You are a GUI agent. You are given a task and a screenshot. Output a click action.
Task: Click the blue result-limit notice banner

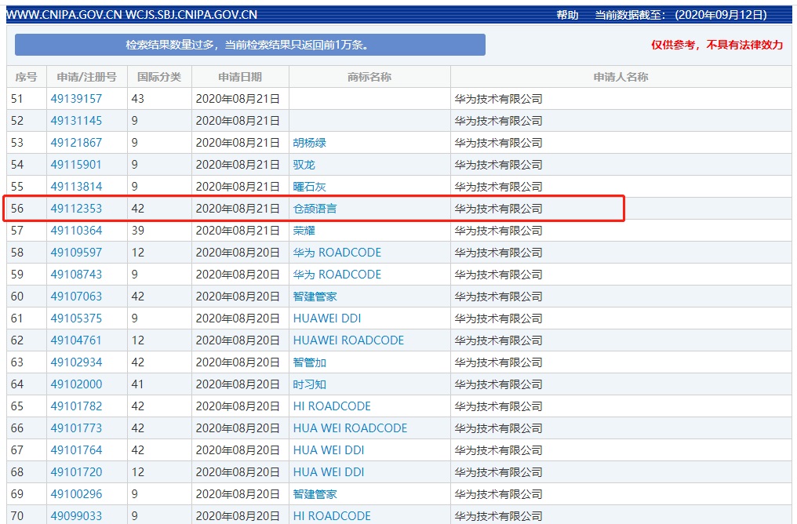pos(249,45)
